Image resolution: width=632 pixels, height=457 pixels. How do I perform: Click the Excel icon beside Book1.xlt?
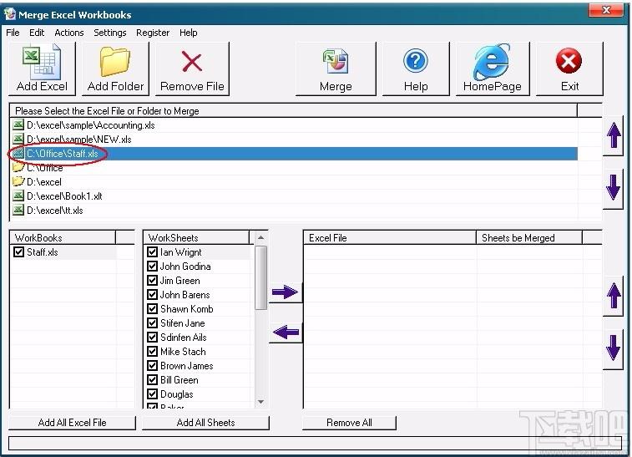pyautogui.click(x=18, y=196)
